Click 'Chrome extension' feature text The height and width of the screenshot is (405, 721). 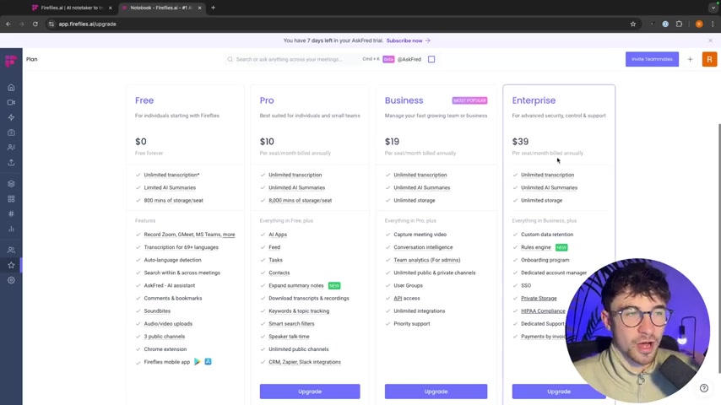(165, 349)
